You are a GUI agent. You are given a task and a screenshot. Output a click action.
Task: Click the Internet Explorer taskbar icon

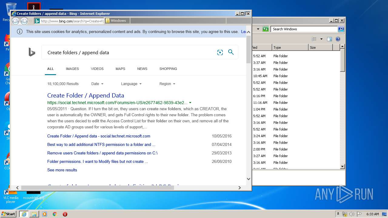click(24, 214)
